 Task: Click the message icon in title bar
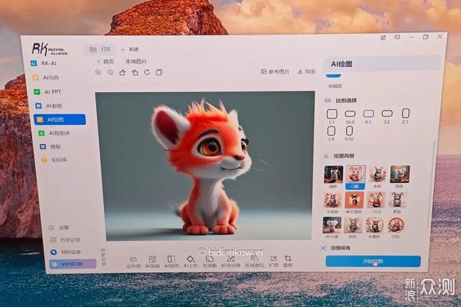pos(397,37)
